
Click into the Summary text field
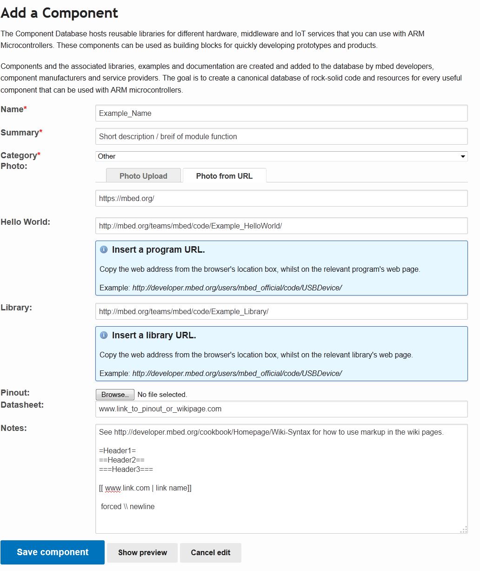281,136
